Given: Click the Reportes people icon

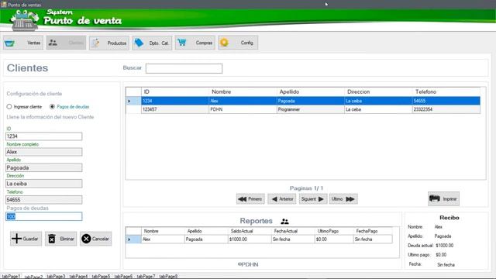Looking at the screenshot, I should [x=284, y=222].
